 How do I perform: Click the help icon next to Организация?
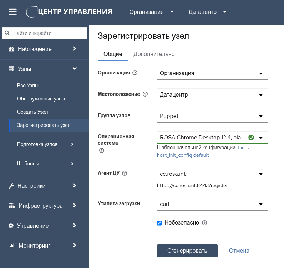click(x=135, y=73)
